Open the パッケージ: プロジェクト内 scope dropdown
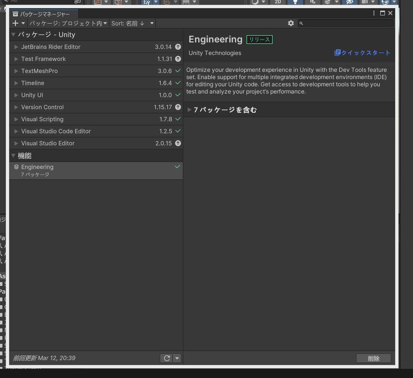The height and width of the screenshot is (378, 413). (x=68, y=24)
